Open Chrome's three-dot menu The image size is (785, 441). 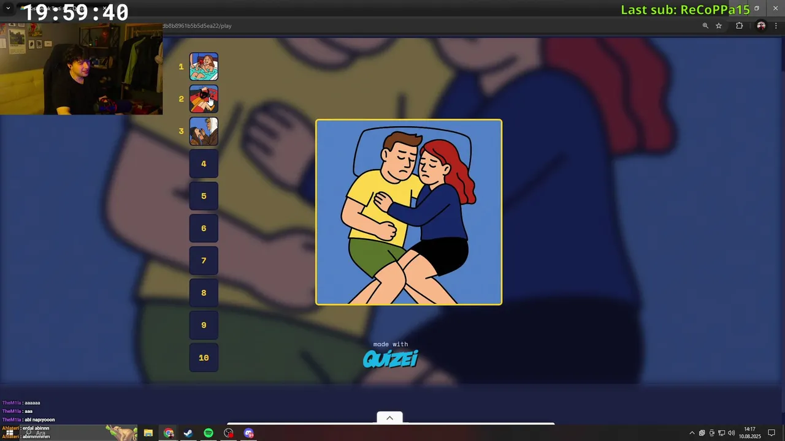point(776,26)
